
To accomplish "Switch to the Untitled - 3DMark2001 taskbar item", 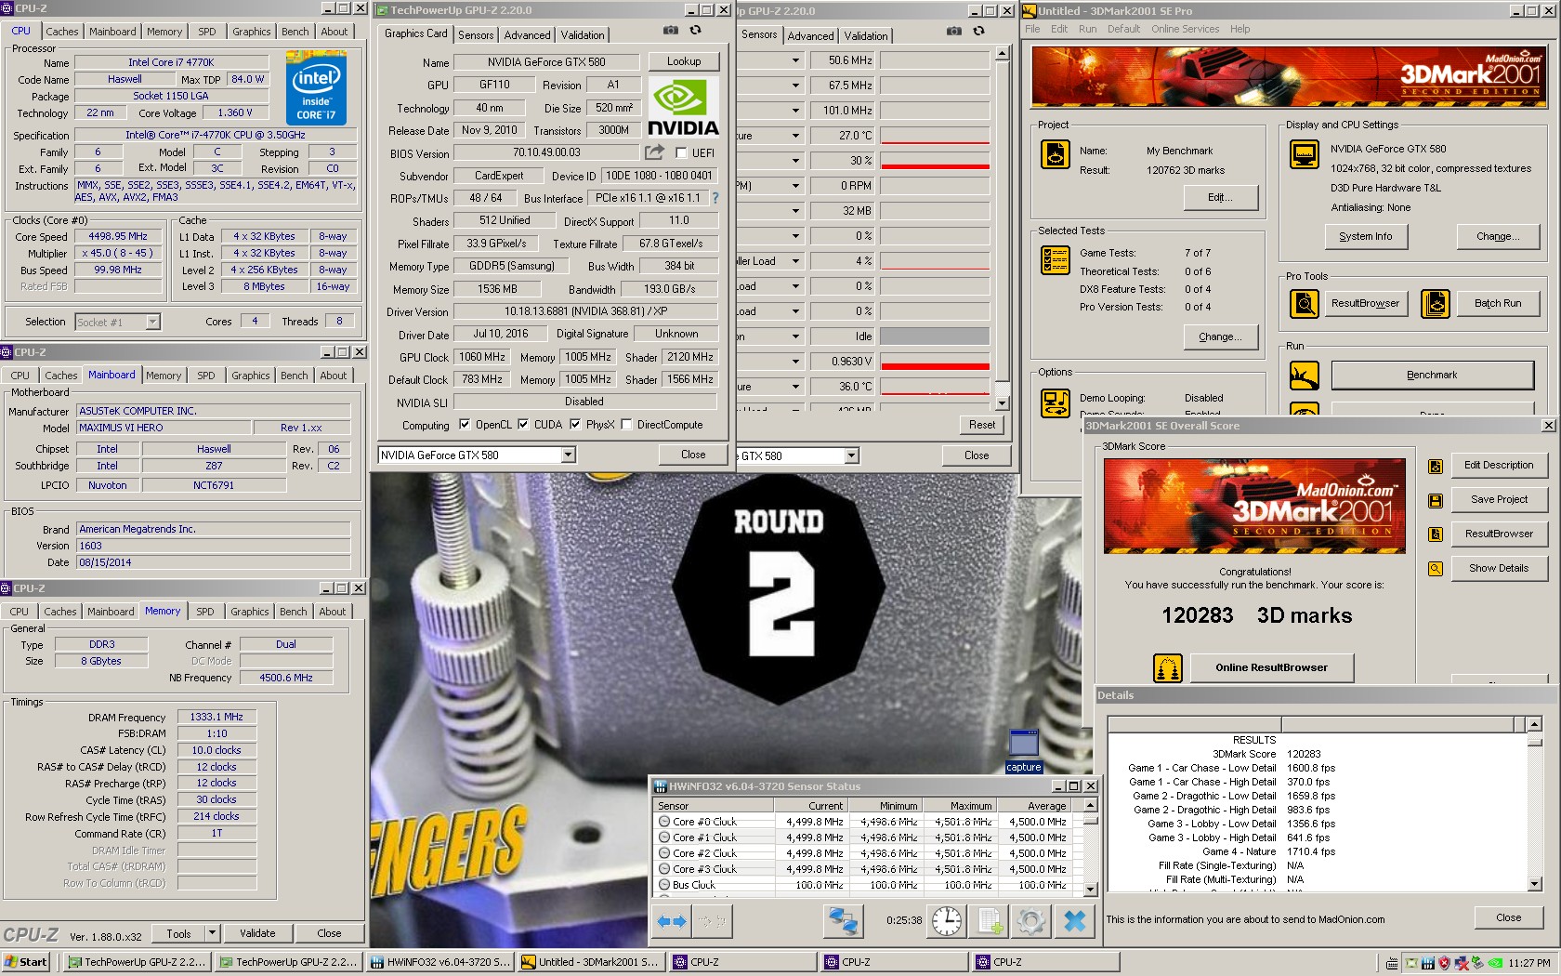I will point(591,962).
